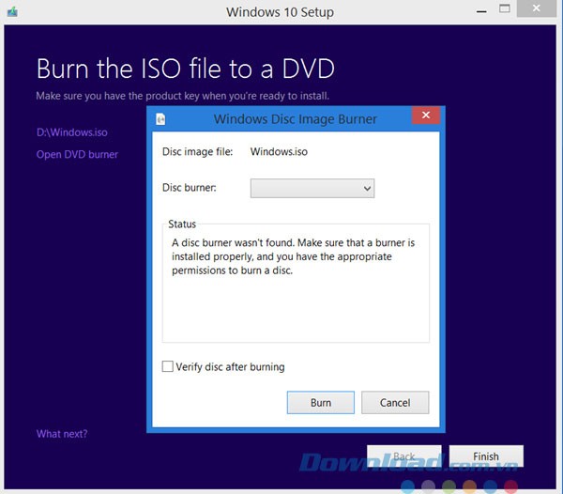Open the What next? link
The height and width of the screenshot is (494, 563).
[62, 434]
